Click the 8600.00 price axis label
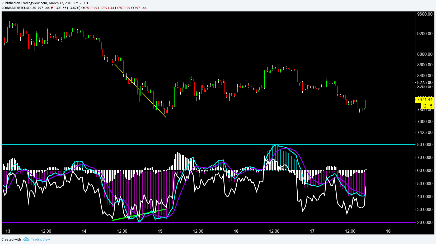This screenshot has height=244, width=436. tap(425, 65)
